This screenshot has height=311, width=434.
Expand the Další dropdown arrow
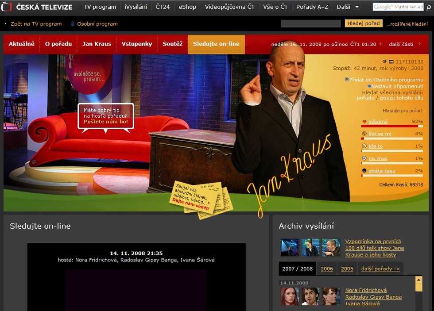pyautogui.click(x=357, y=7)
